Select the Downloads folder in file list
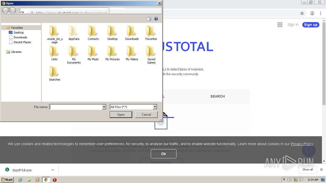326x183 pixels. coord(132,33)
